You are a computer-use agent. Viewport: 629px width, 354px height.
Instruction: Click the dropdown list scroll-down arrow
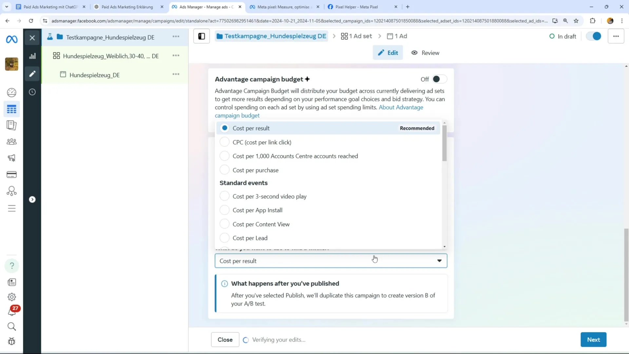(444, 246)
